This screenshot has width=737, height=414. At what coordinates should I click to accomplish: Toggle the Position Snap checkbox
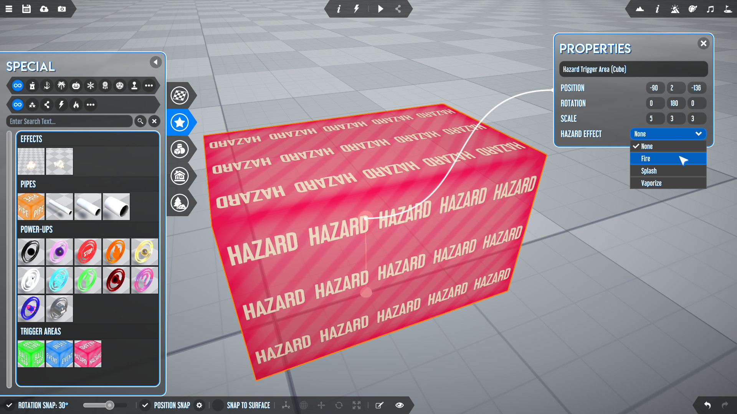(x=145, y=405)
